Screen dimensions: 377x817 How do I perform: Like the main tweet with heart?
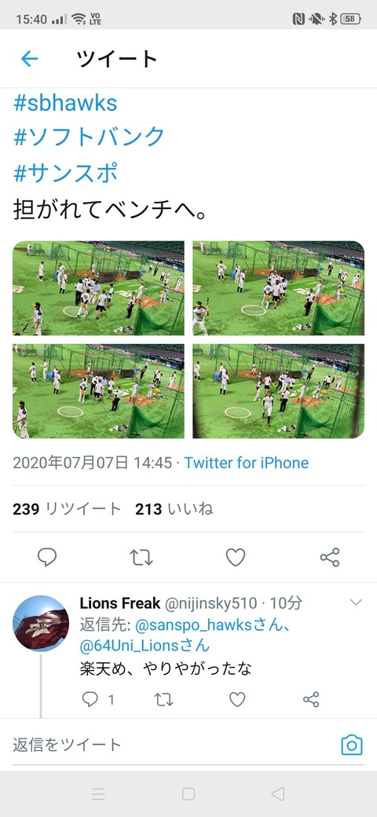point(236,557)
